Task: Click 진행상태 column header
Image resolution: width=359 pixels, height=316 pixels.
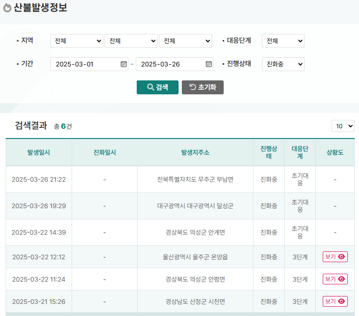Action: (269, 152)
